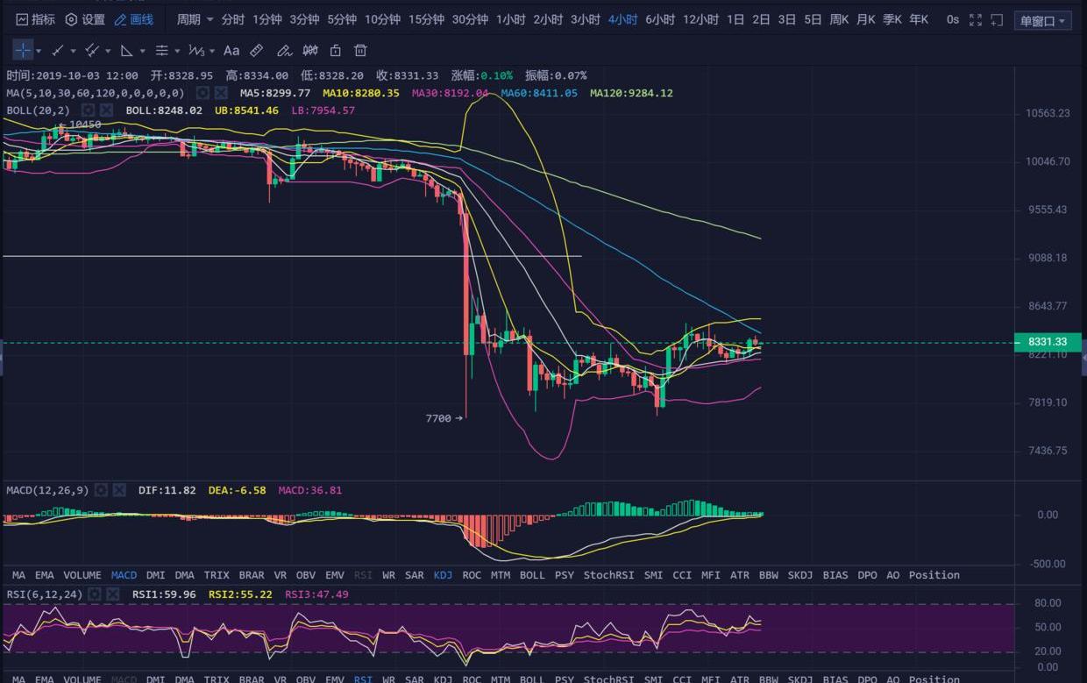
Task: Open MACD indicator settings gear
Action: pyautogui.click(x=101, y=490)
